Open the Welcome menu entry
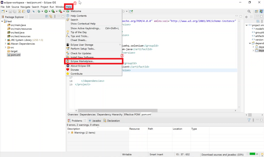The width and height of the screenshot is (264, 157). pyautogui.click(x=94, y=11)
